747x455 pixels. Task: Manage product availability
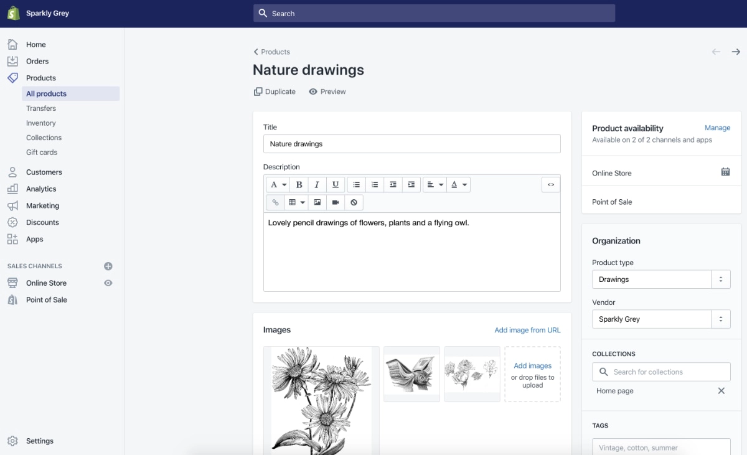[717, 128]
